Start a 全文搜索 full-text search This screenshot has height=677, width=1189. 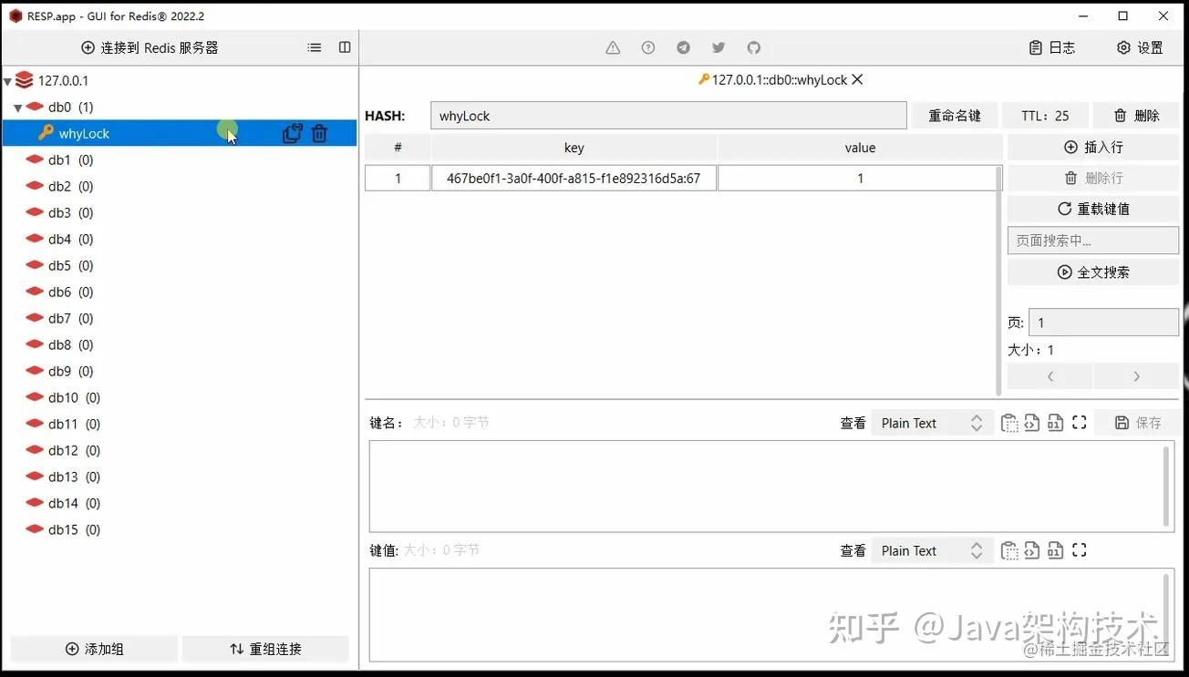tap(1092, 272)
